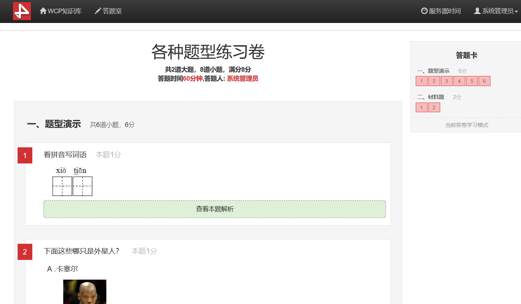Click the pencil icon beside 答题室
The image size is (521, 304).
click(98, 11)
